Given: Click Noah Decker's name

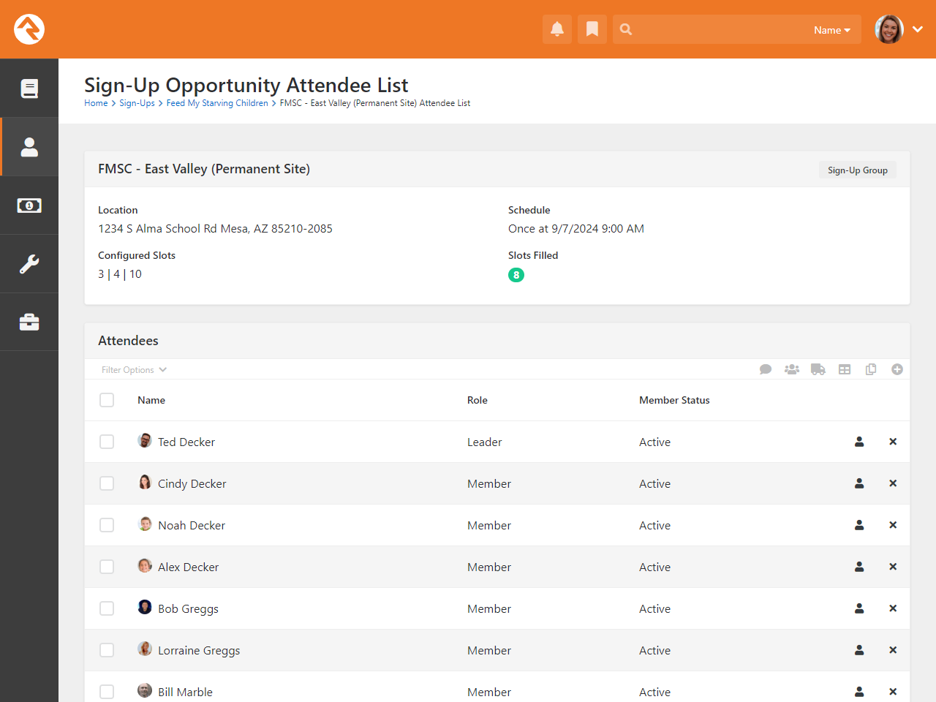Looking at the screenshot, I should (x=192, y=525).
